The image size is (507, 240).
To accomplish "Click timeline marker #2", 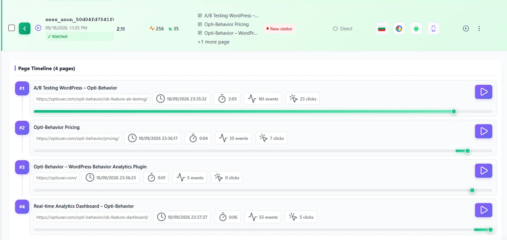I will click(x=22, y=128).
